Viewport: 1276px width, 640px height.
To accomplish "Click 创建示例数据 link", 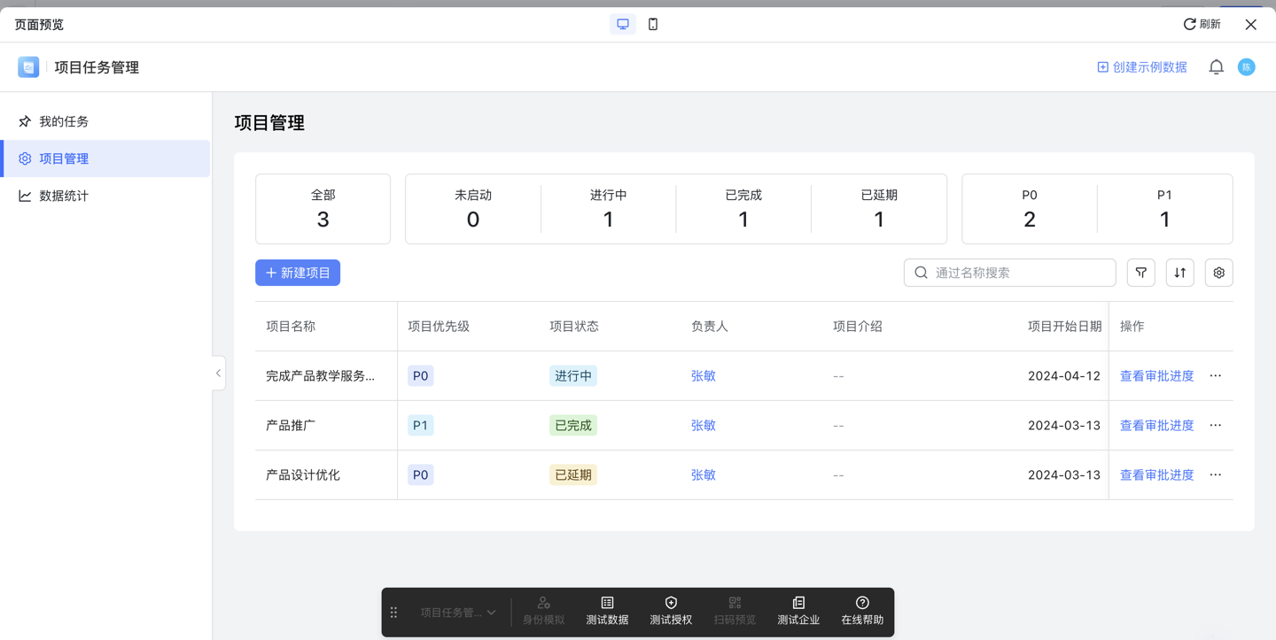I will pos(1141,67).
